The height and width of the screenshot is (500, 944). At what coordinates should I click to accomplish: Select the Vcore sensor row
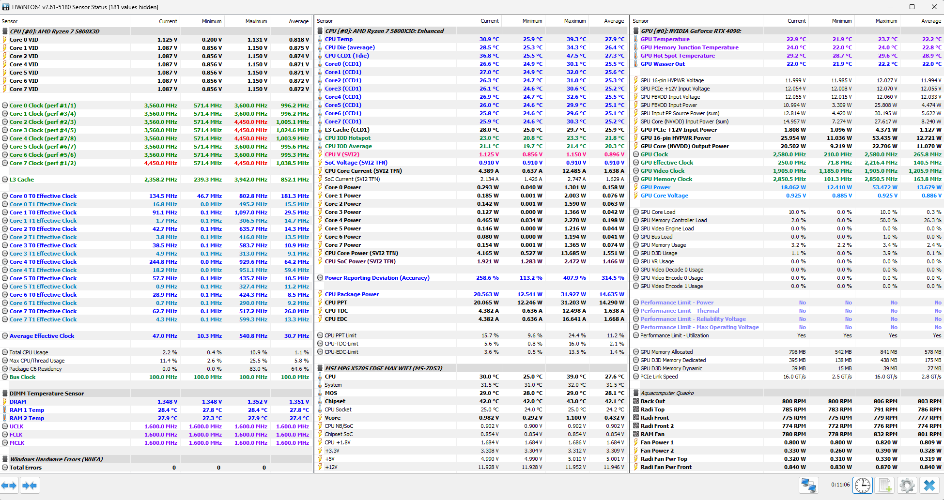tap(471, 418)
